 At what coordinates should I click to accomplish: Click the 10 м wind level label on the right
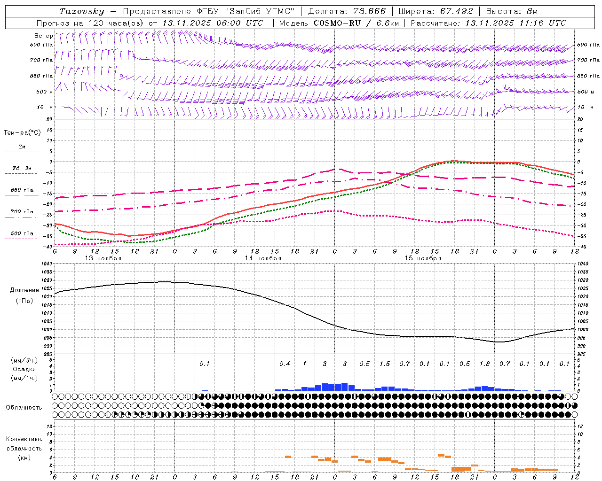(x=585, y=108)
